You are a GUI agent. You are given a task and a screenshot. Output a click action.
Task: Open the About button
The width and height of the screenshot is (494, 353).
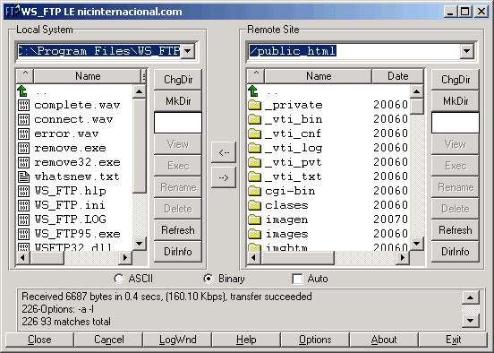click(x=384, y=340)
